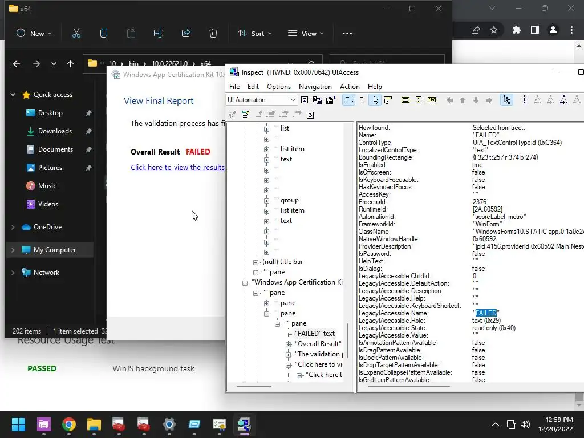The image size is (584, 438).
Task: Expand the '(null) title bar' tree node
Action: (x=256, y=262)
